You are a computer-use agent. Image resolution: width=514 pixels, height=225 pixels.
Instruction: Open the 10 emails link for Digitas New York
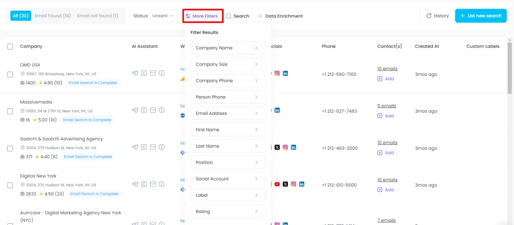point(387,180)
